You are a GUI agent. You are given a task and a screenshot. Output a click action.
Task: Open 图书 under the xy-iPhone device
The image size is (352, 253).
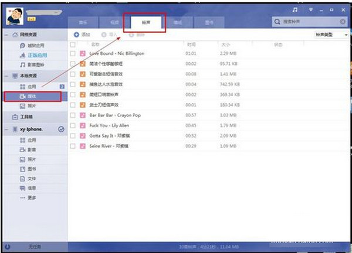(32, 169)
